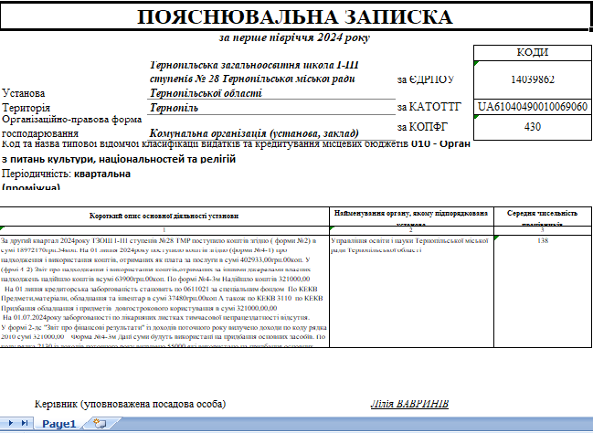Click the subtitle 'за перше півріччя 2024 року'
593x433 pixels.
click(294, 37)
